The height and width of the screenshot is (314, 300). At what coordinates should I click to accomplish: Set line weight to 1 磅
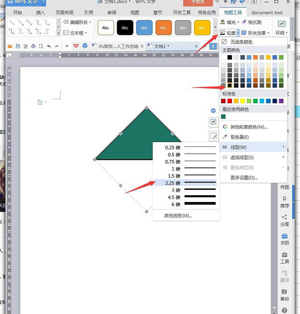coord(186,169)
